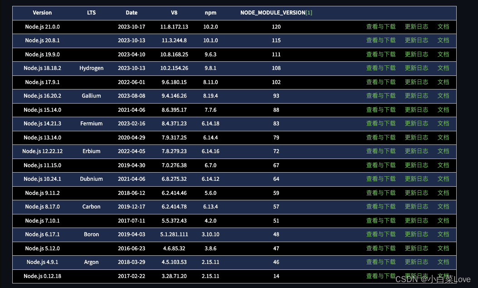Open 查看与下载 for Node.js 4.9.1
This screenshot has height=288, width=478.
coord(381,262)
